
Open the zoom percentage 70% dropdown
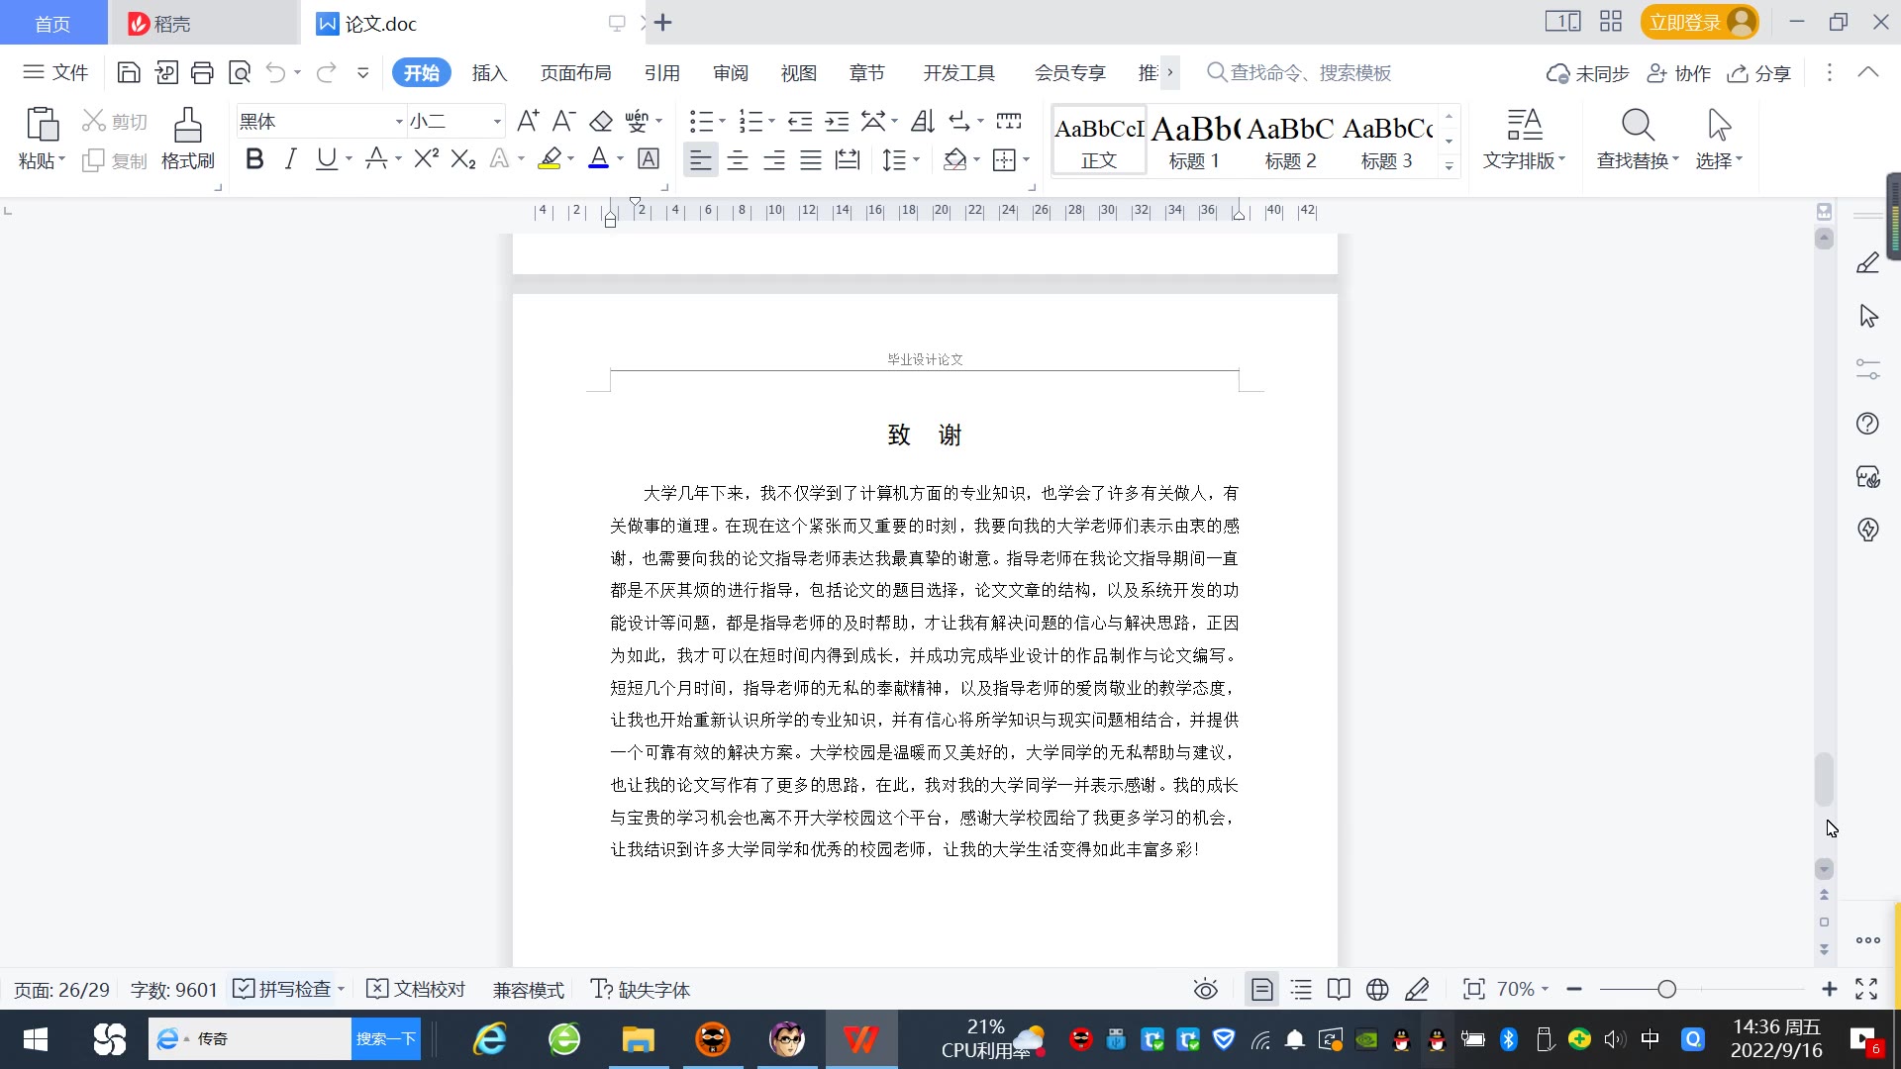point(1522,989)
